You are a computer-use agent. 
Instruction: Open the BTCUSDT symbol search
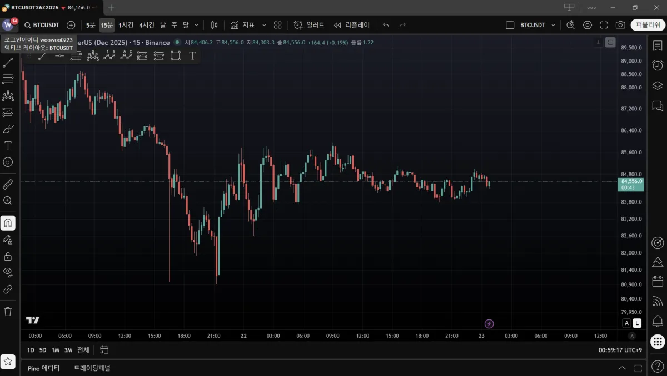click(x=42, y=25)
